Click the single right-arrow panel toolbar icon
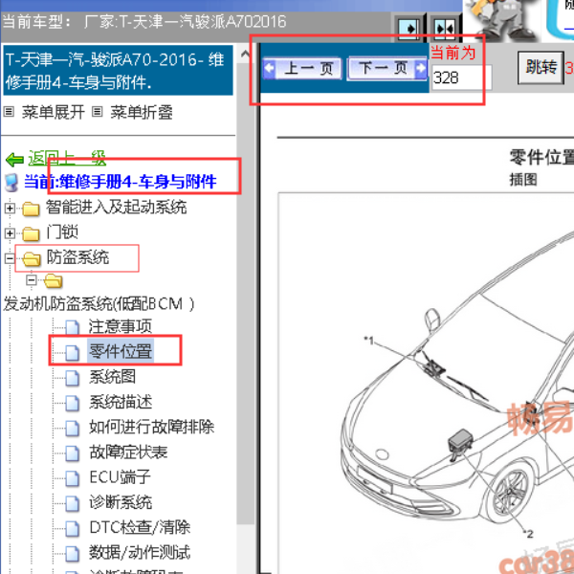Screen dimensions: 574x574 click(x=408, y=29)
